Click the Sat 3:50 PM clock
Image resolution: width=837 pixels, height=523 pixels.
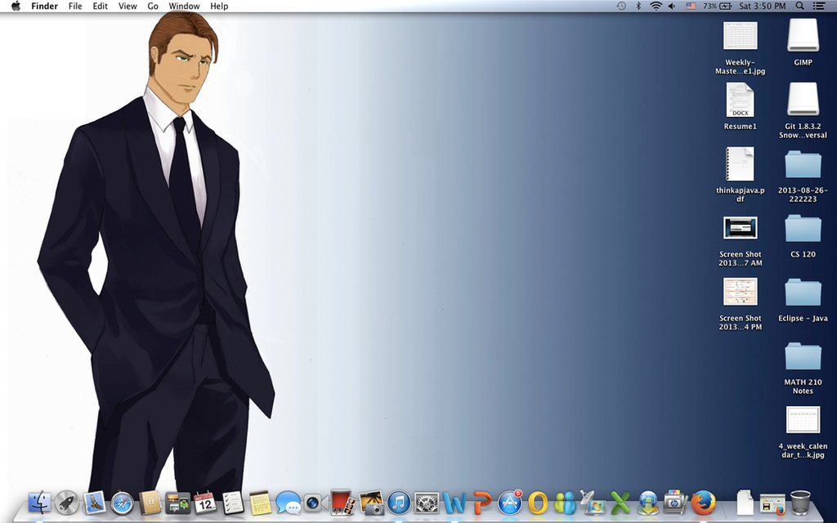tap(763, 6)
